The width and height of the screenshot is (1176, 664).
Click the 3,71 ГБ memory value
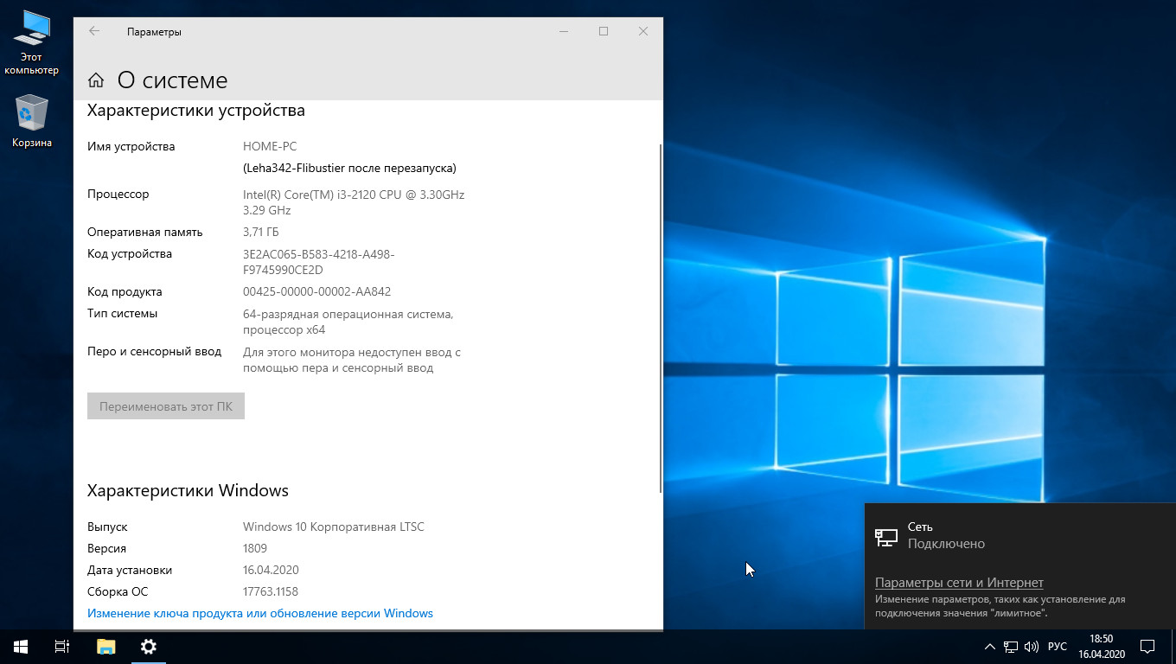[260, 232]
